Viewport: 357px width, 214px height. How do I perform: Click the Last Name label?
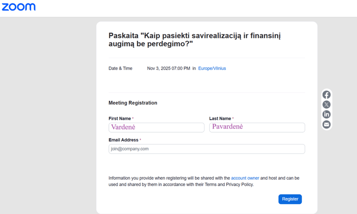220,118
